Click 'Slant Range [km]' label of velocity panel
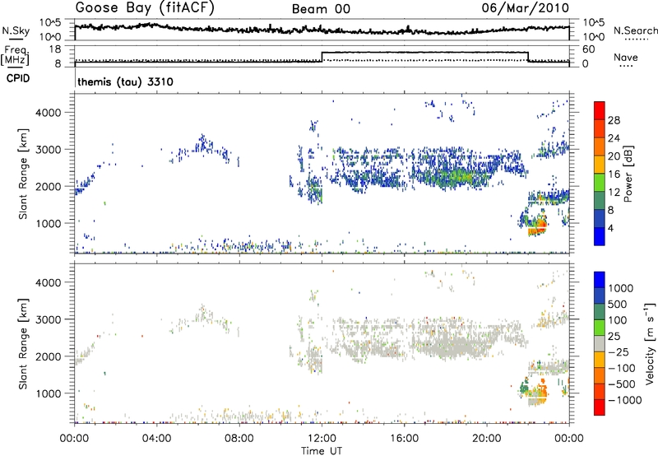Viewport: 658px width, 456px height. tap(23, 343)
